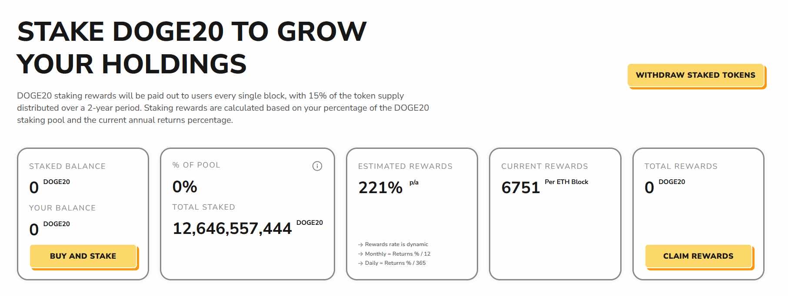This screenshot has width=788, height=296.
Task: Click the Total Staked value 12,646,557,444
Action: (232, 228)
